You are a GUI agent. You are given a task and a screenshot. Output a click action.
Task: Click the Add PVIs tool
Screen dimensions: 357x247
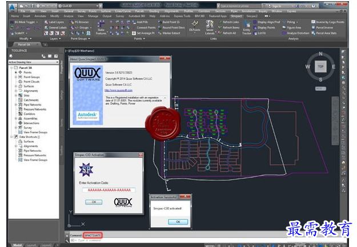pos(140,22)
